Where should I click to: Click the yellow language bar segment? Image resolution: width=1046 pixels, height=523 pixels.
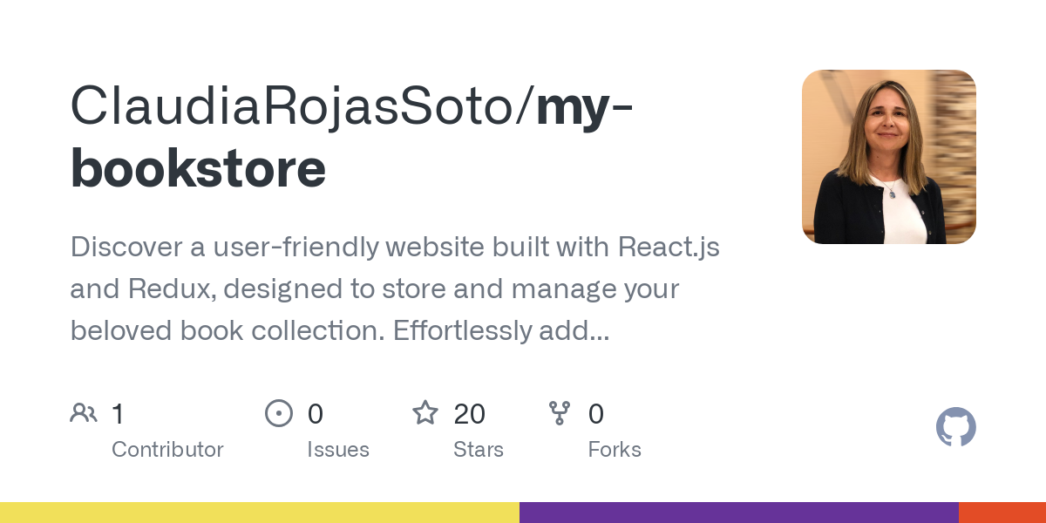coord(260,513)
